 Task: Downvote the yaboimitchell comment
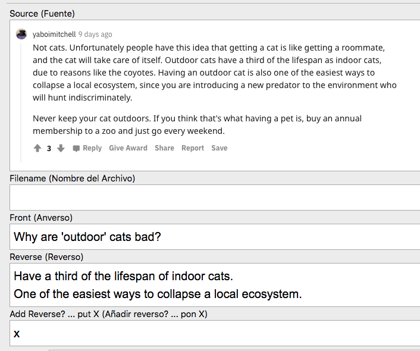click(61, 148)
